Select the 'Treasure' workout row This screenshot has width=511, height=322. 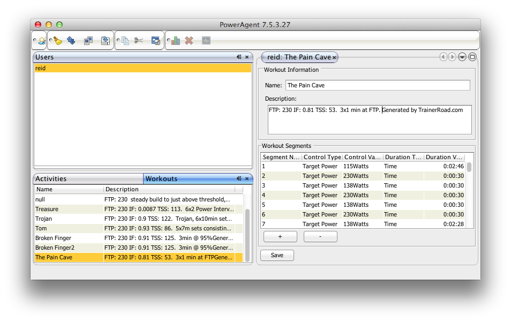tap(139, 209)
